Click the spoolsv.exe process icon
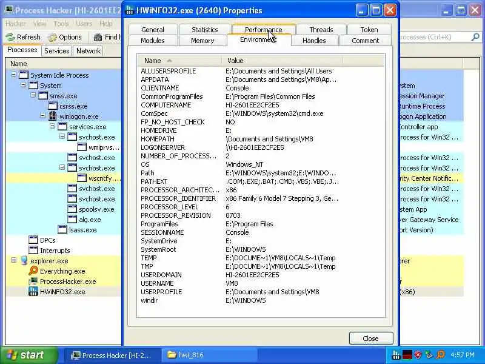This screenshot has height=364, width=485. pos(72,209)
